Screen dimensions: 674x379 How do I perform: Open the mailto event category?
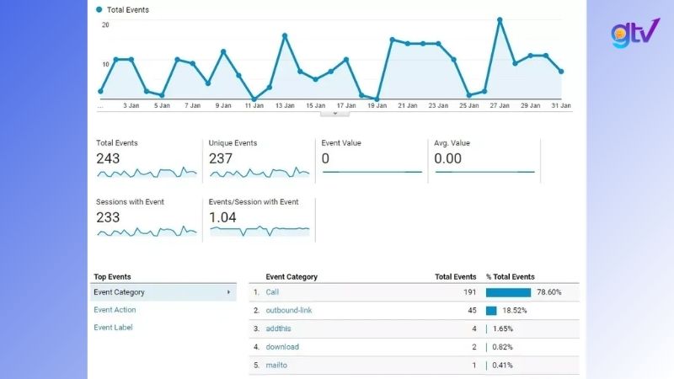click(276, 366)
